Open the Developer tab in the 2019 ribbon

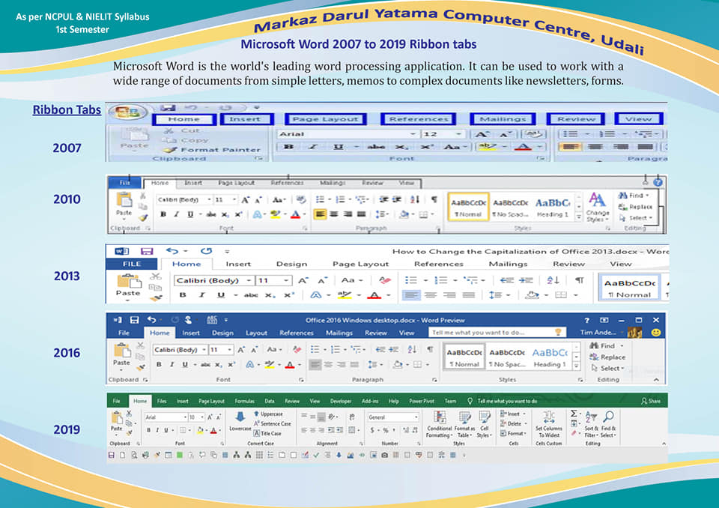point(341,401)
